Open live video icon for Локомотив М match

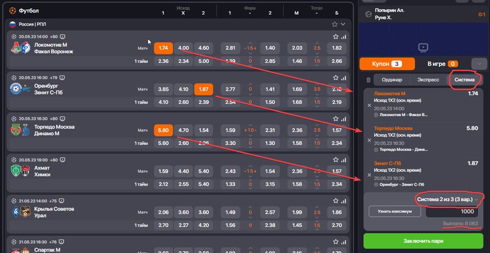(x=63, y=37)
